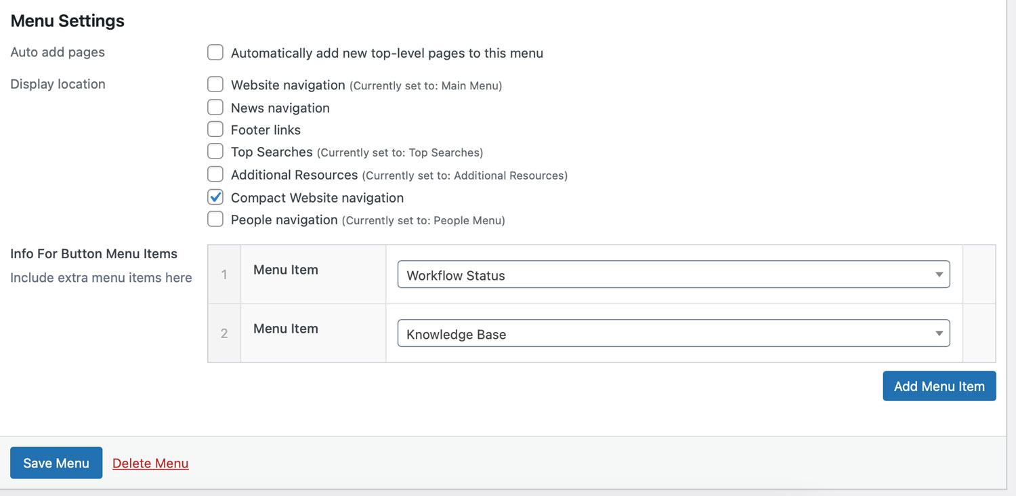Image resolution: width=1016 pixels, height=496 pixels.
Task: Select the Top Searches checkbox
Action: point(215,152)
